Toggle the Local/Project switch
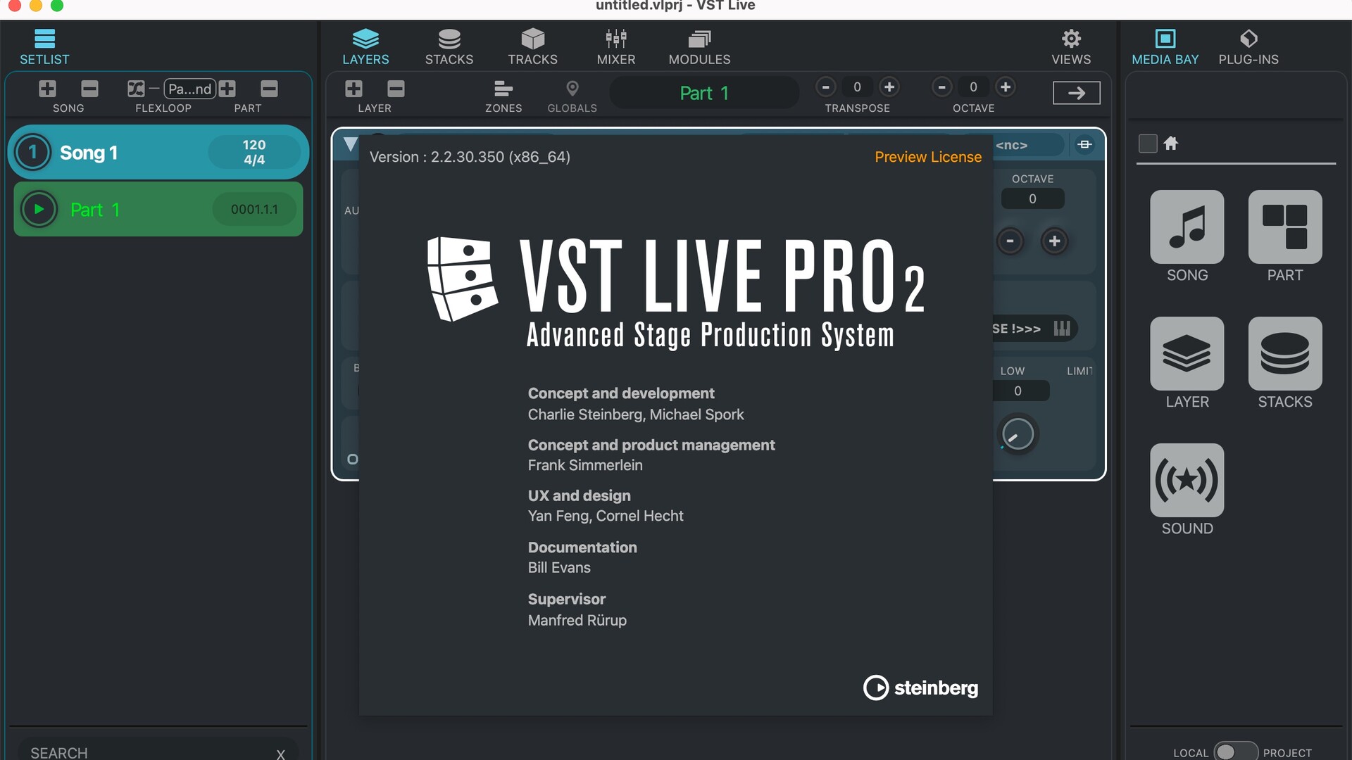Image resolution: width=1352 pixels, height=760 pixels. tap(1236, 752)
